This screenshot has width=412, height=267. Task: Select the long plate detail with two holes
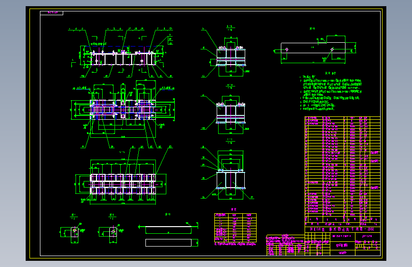click(x=315, y=48)
